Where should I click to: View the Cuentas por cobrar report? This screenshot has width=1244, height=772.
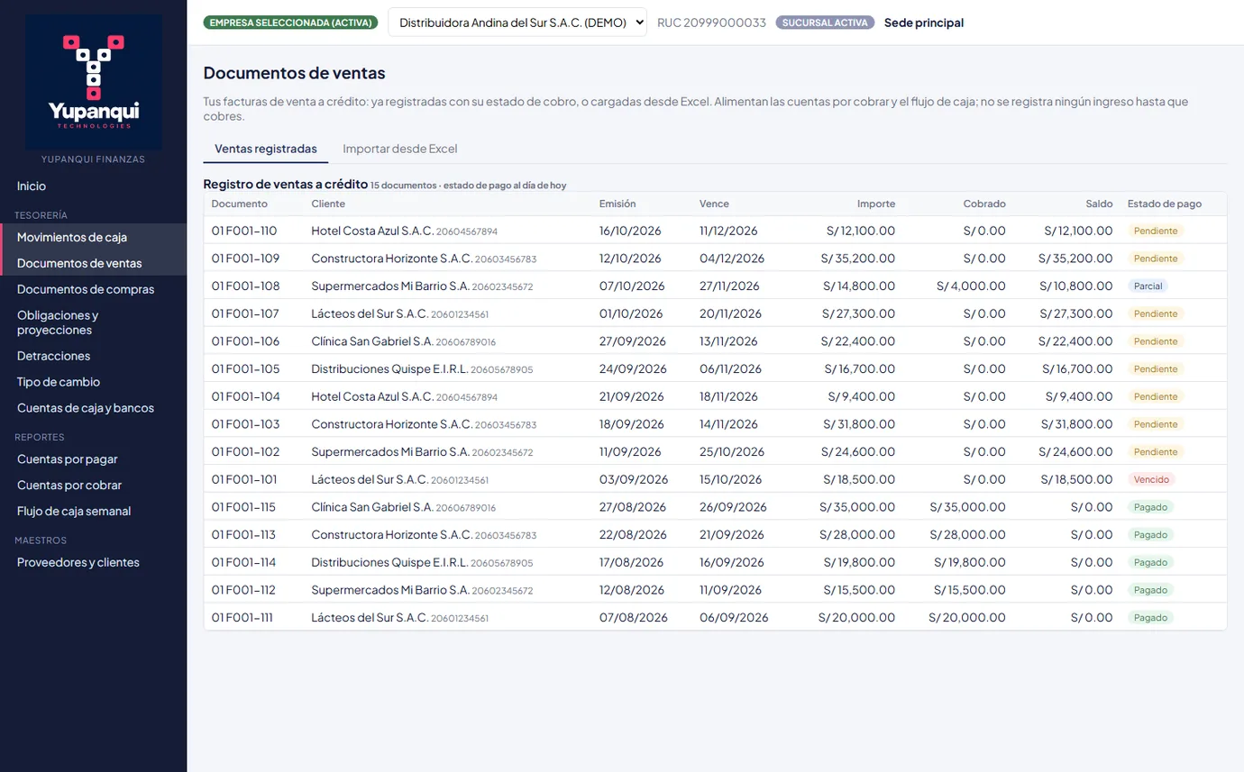94,486
